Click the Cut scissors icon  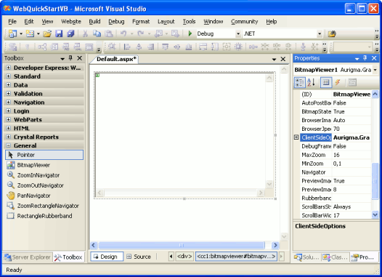[x=85, y=33]
